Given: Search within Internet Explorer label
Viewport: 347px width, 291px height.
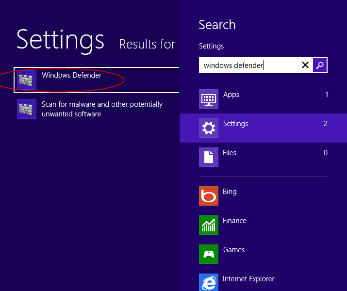Looking at the screenshot, I should 248,279.
